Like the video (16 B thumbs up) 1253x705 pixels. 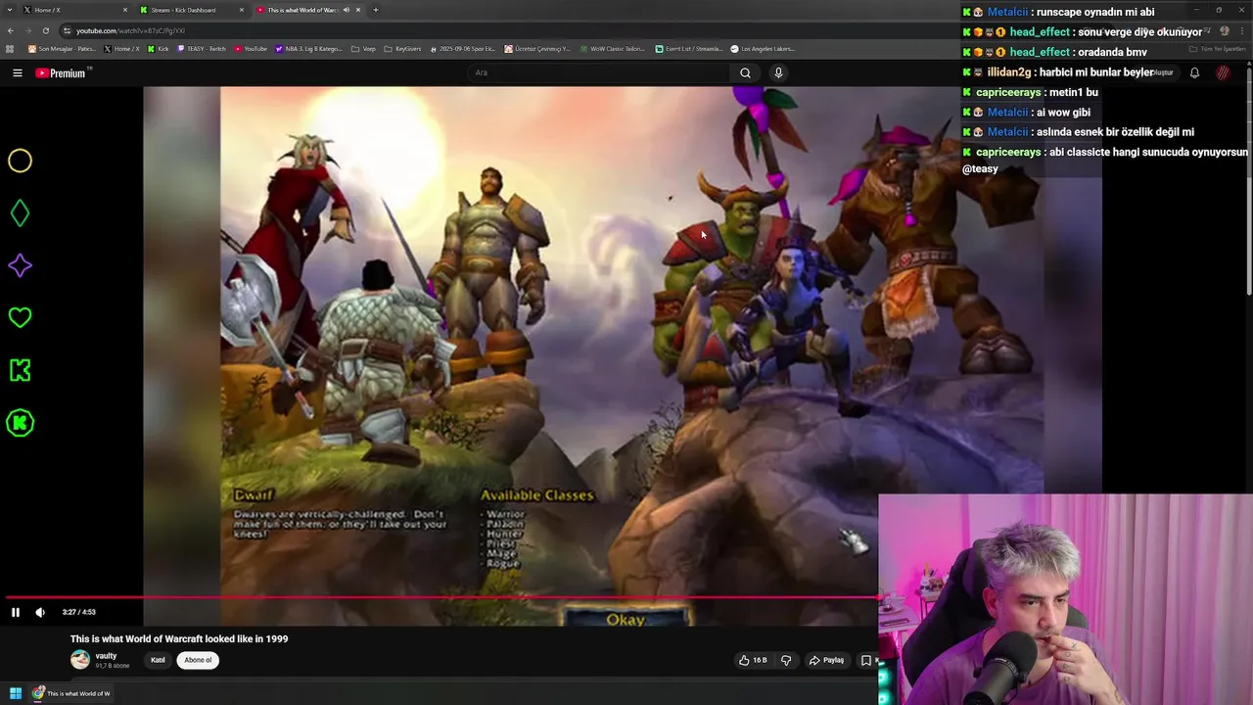pyautogui.click(x=753, y=660)
